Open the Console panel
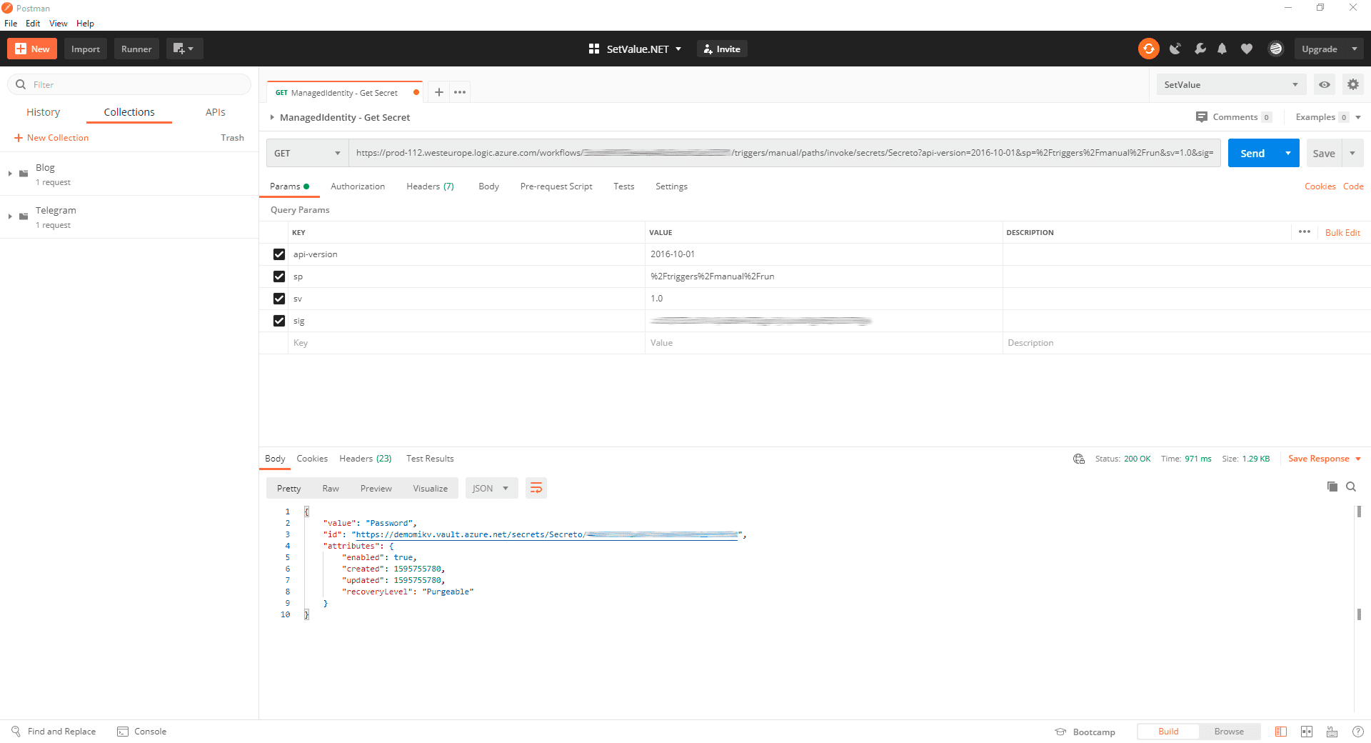The height and width of the screenshot is (743, 1371). (x=141, y=732)
